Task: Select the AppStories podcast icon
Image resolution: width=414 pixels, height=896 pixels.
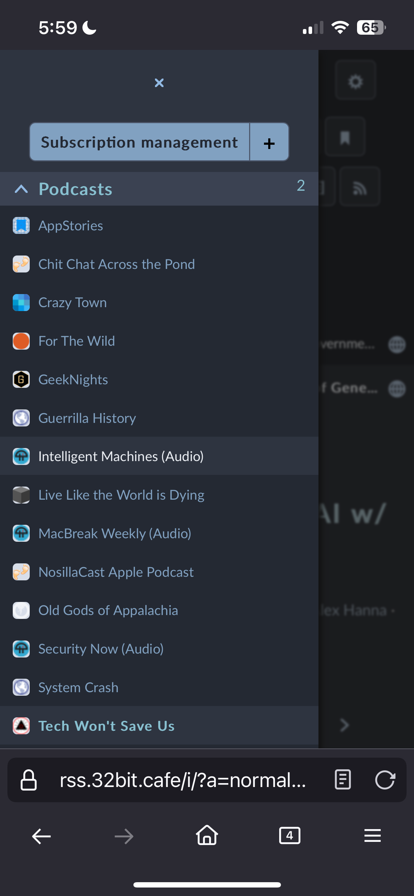Action: click(21, 225)
